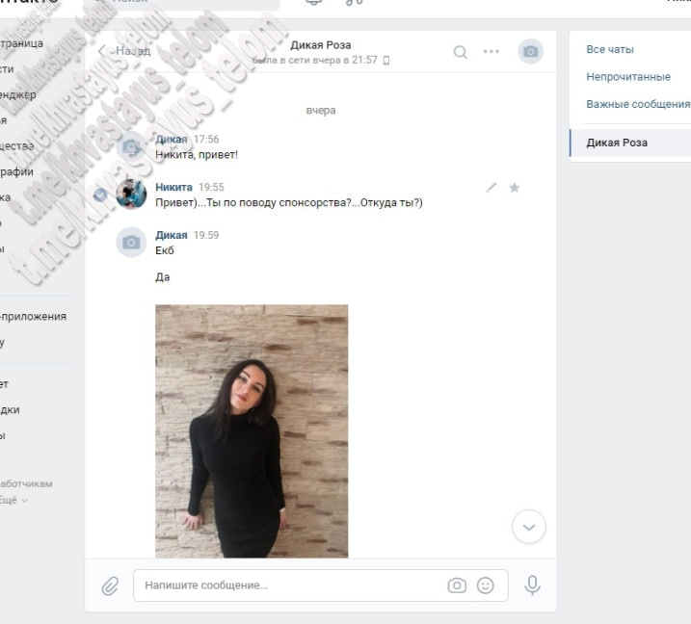The width and height of the screenshot is (691, 624).
Task: Toggle selection checkmark on Никита's message
Action: pyautogui.click(x=100, y=195)
